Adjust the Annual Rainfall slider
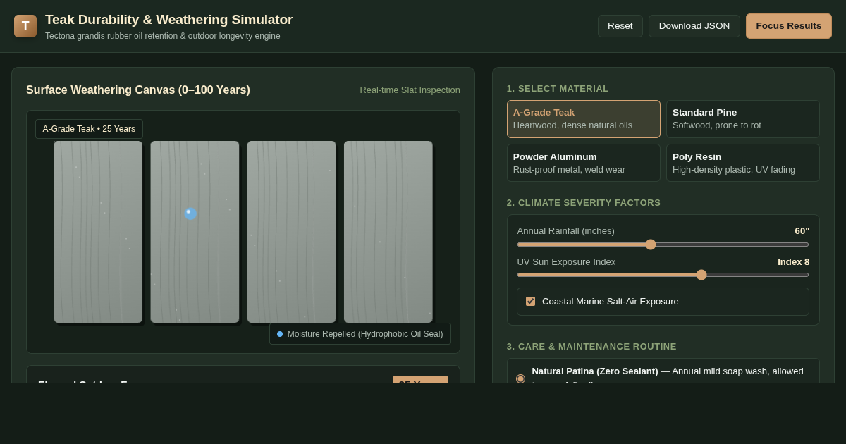 pos(663,245)
